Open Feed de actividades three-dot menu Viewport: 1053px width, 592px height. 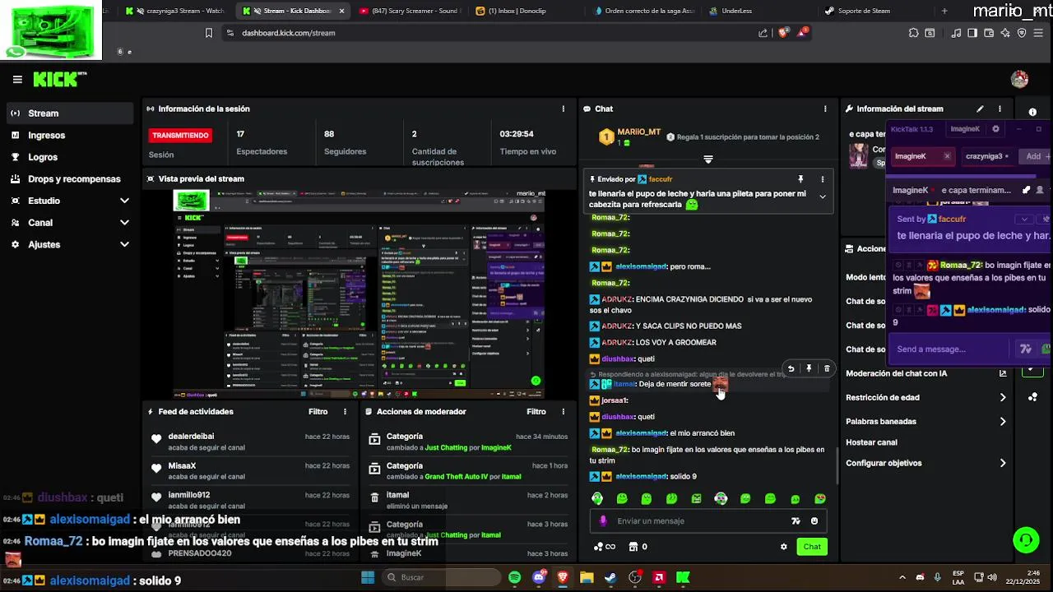(346, 412)
